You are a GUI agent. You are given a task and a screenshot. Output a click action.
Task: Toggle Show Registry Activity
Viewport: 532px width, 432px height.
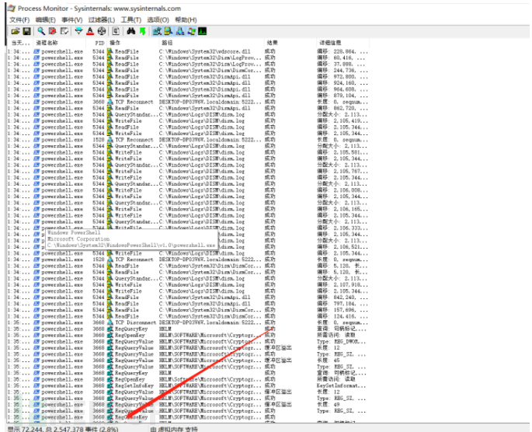point(157,31)
